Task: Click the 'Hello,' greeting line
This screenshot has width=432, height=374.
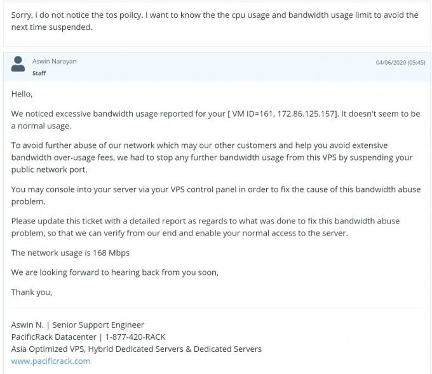Action: coord(22,94)
